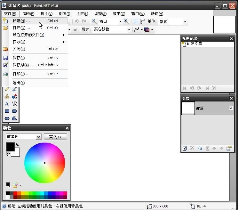Select the Clone Stamp tool
This screenshot has width=238, height=210.
pos(7,96)
